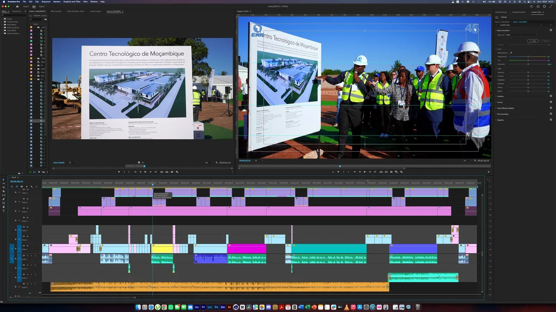The image size is (556, 312).
Task: Add marker in Source monitor
Action: pos(119,172)
